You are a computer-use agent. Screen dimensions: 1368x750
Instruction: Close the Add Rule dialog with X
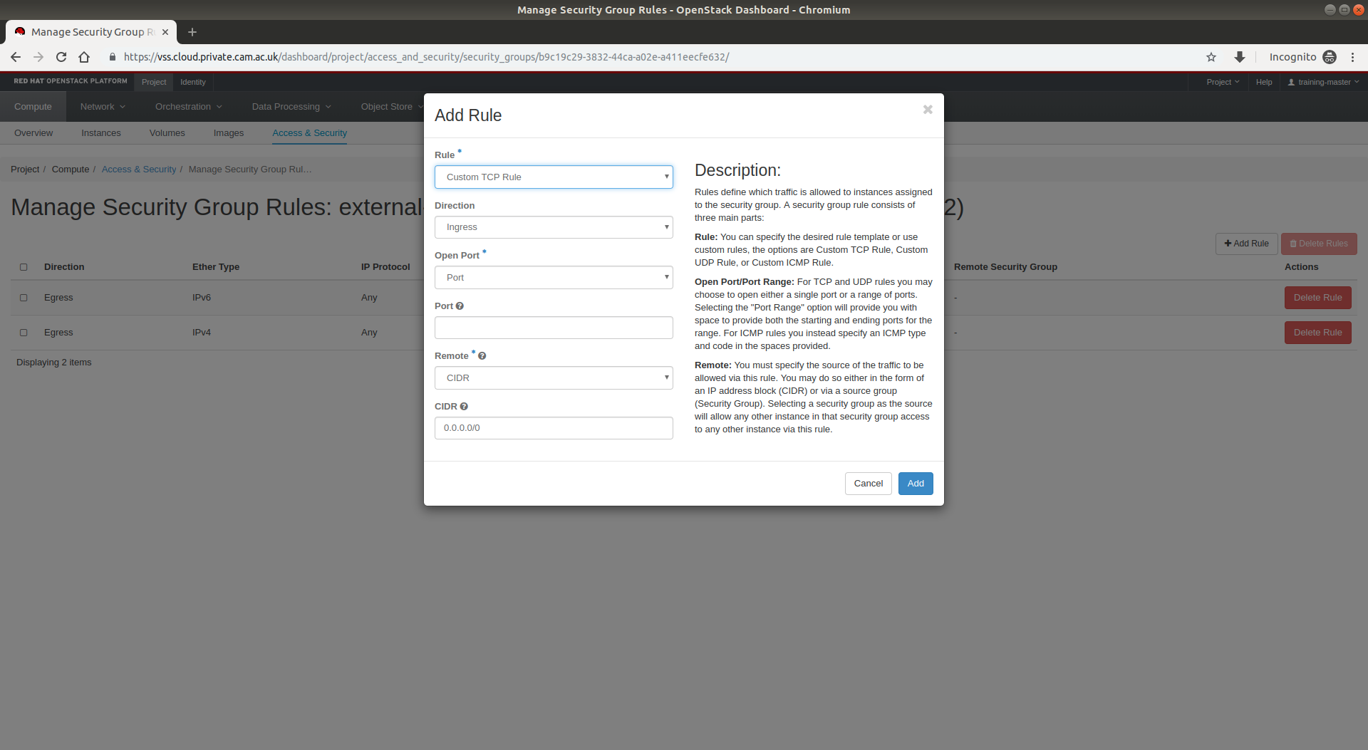[x=927, y=110]
